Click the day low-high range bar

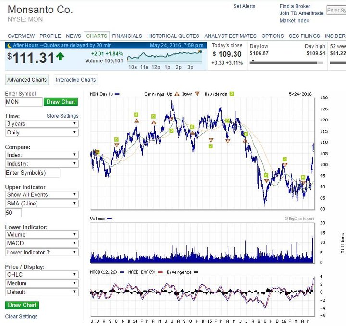(x=286, y=63)
